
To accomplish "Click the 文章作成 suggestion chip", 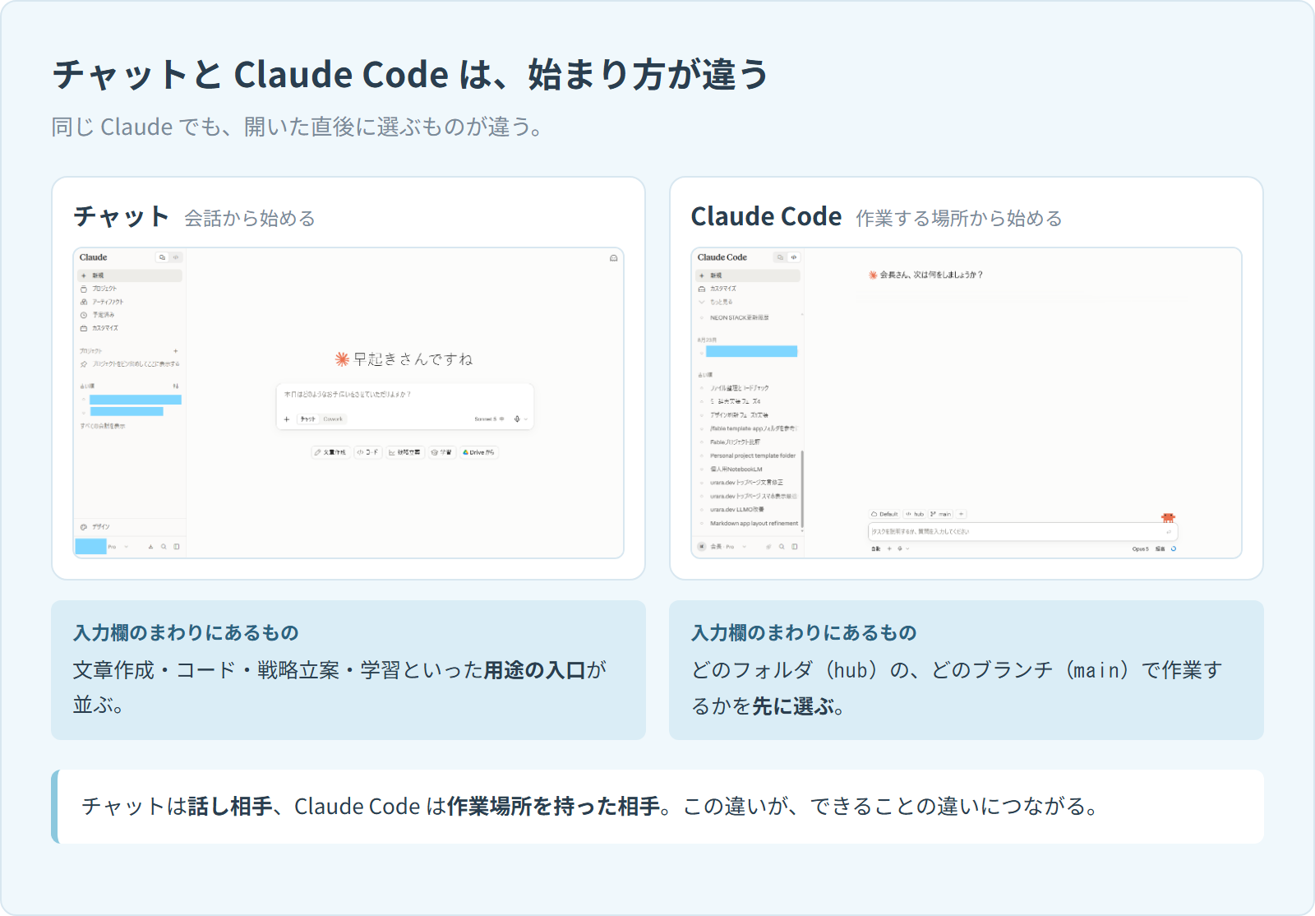I will (331, 452).
